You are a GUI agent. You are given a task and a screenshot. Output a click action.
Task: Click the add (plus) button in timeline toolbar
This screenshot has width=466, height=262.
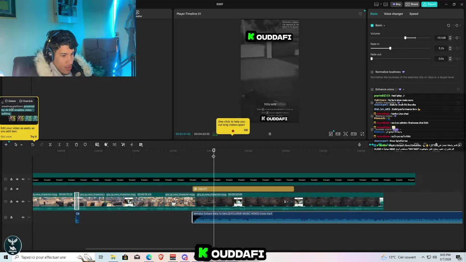pos(6,144)
